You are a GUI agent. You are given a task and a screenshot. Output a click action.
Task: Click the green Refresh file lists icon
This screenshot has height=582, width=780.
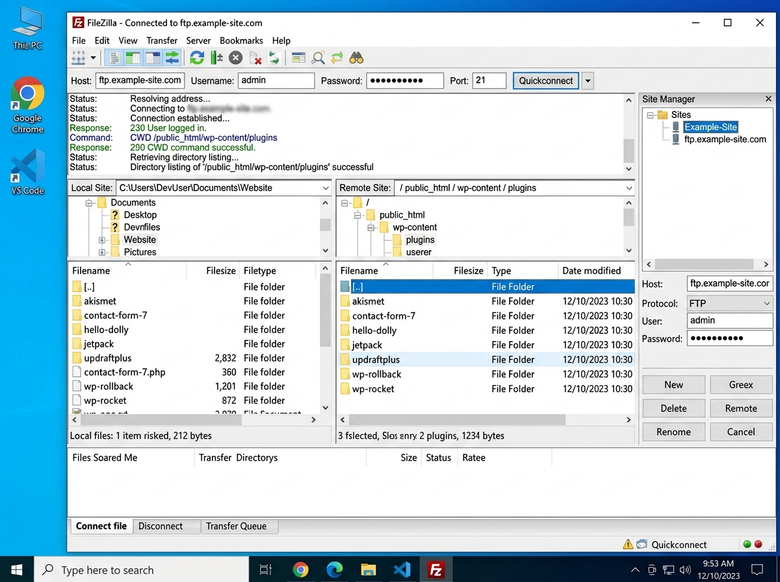196,58
